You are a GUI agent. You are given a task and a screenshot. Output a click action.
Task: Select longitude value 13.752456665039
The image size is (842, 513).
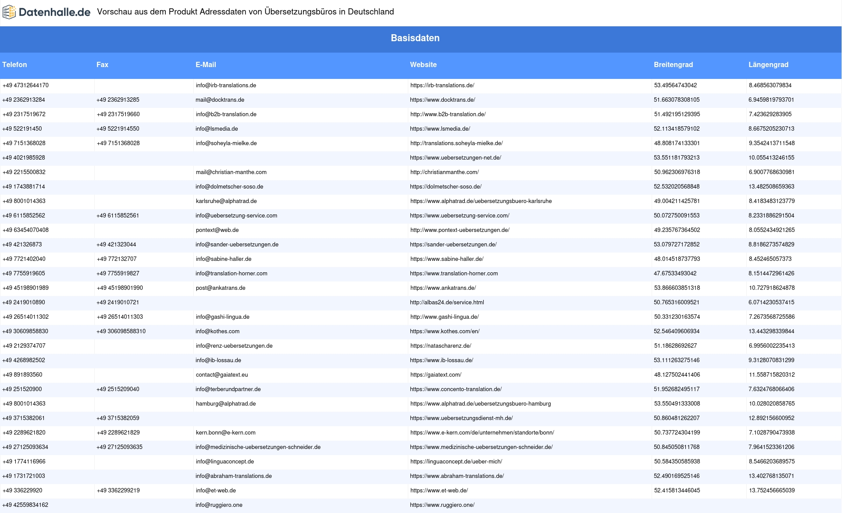772,491
